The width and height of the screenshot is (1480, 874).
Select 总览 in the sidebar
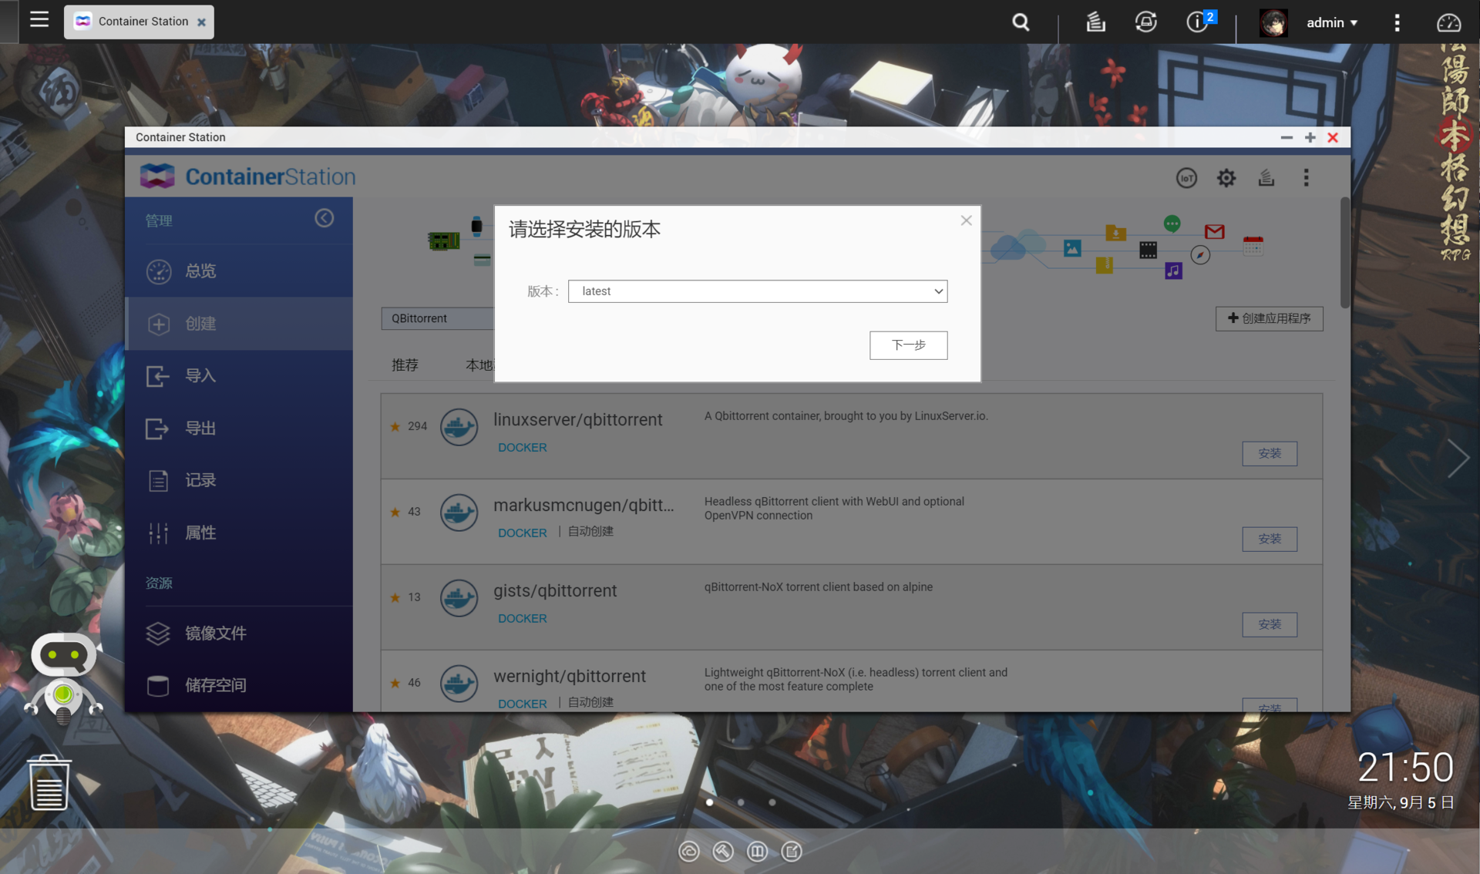coord(200,271)
